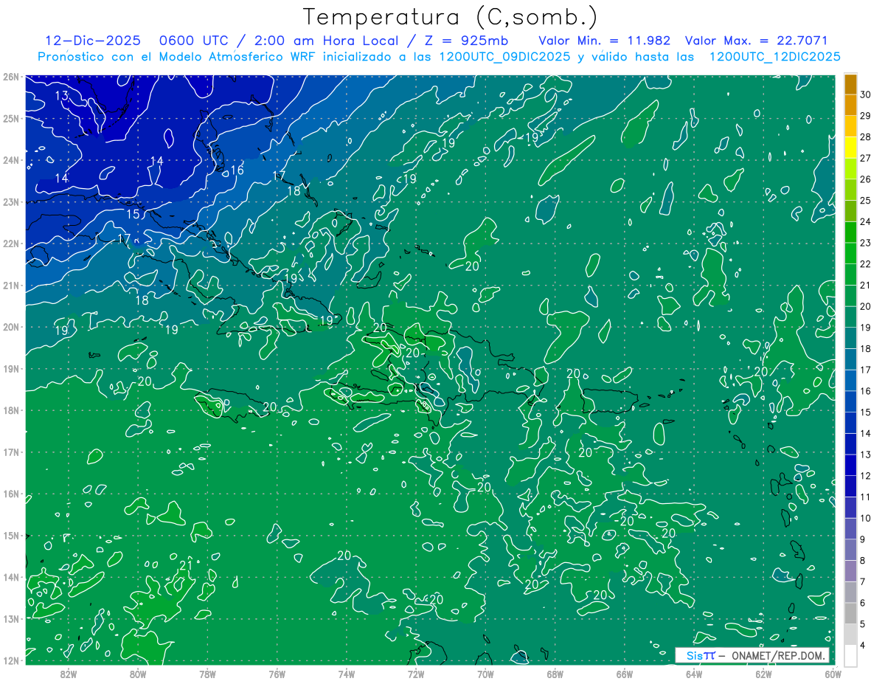Click the 21N latitude label
This screenshot has height=684, width=885.
(10, 285)
